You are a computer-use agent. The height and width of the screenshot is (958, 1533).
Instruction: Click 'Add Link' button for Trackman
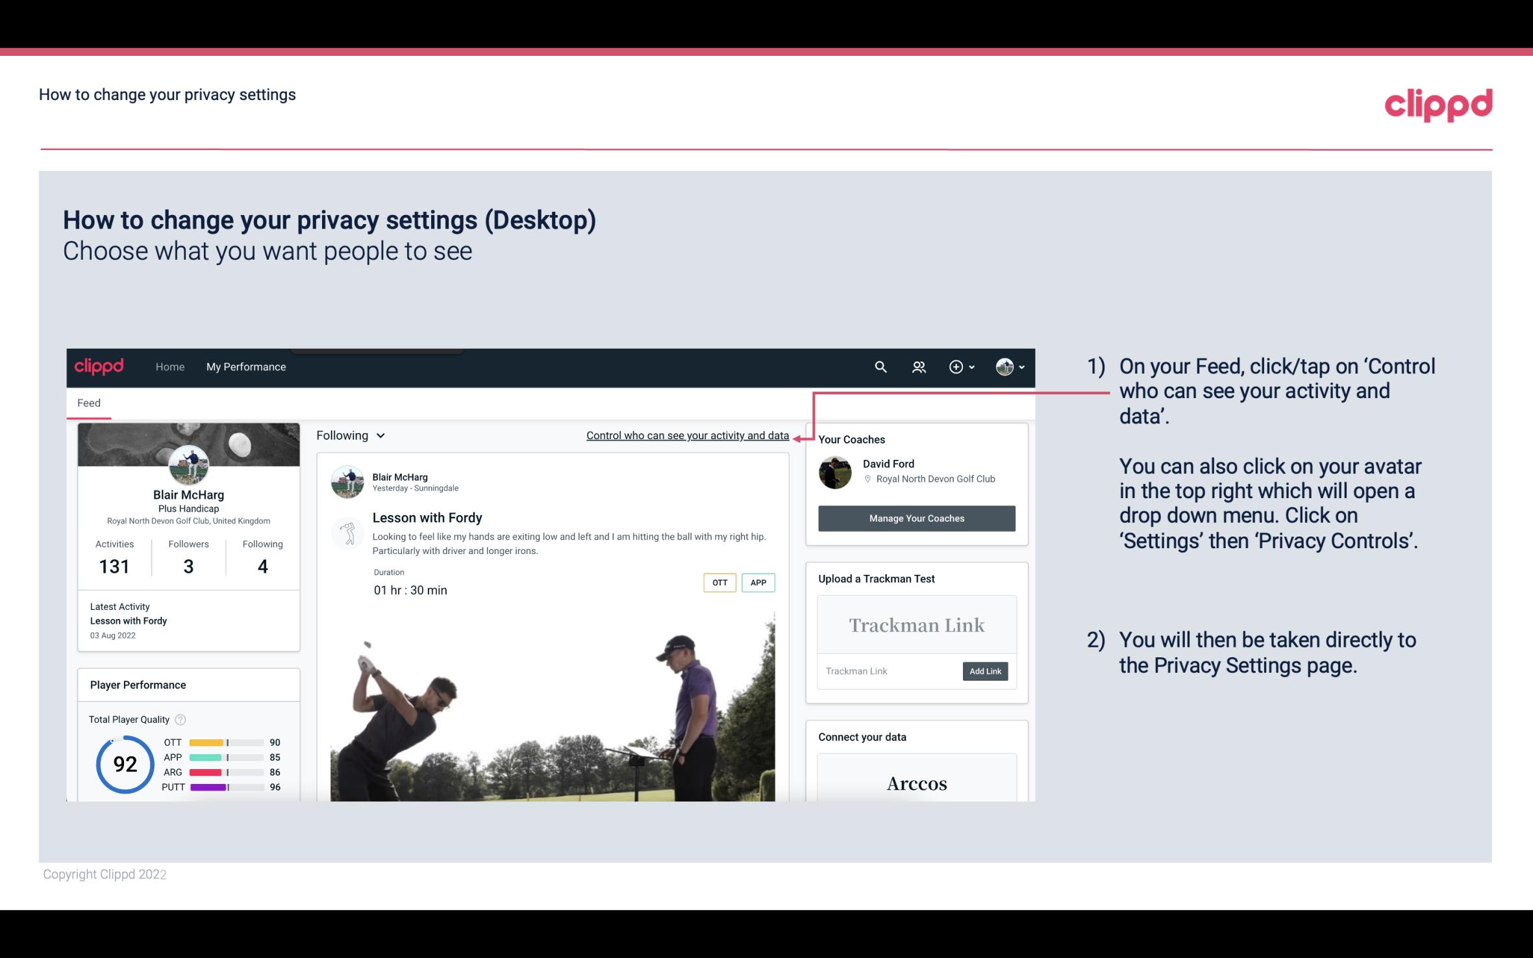[984, 671]
